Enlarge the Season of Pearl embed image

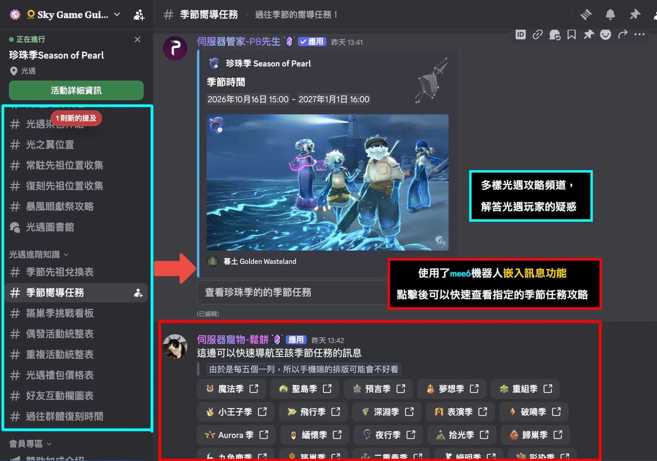[327, 182]
